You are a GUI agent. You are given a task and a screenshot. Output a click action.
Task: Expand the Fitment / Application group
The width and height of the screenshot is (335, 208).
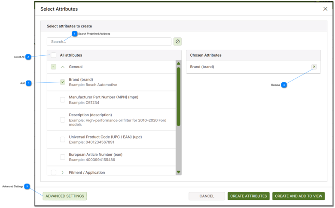[x=62, y=172]
